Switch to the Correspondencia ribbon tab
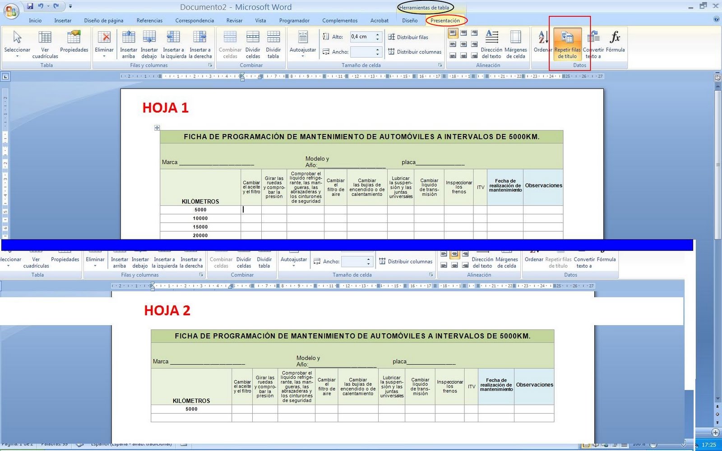Image resolution: width=722 pixels, height=451 pixels. (194, 20)
